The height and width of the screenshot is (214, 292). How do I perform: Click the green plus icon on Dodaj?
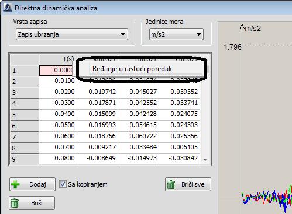(x=16, y=184)
